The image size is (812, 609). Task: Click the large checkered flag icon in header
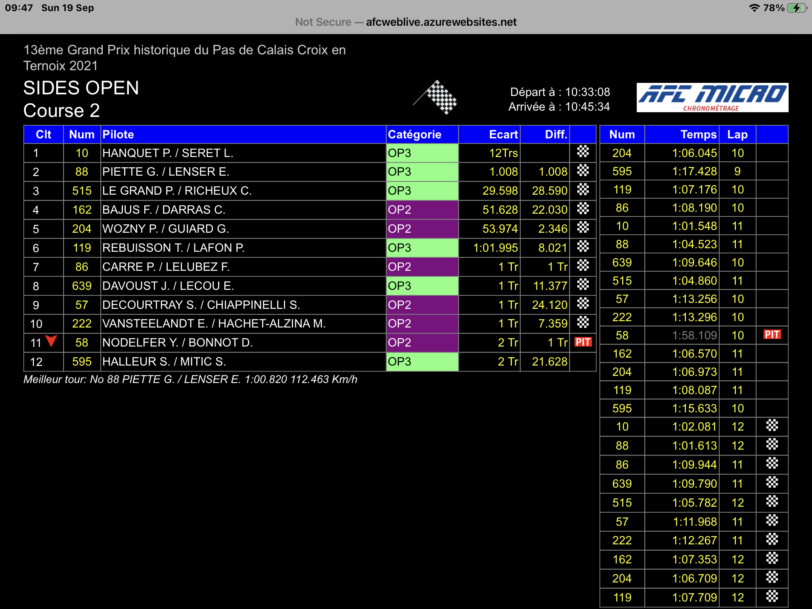point(435,97)
